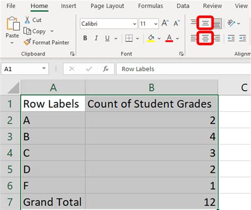The image size is (251, 210).
Task: Select count cell showing 3
Action: point(151,152)
